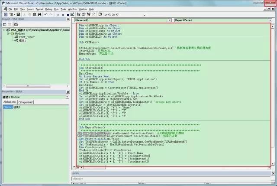Click the Project panel scroll right arrow
The image size is (277, 186).
click(68, 86)
